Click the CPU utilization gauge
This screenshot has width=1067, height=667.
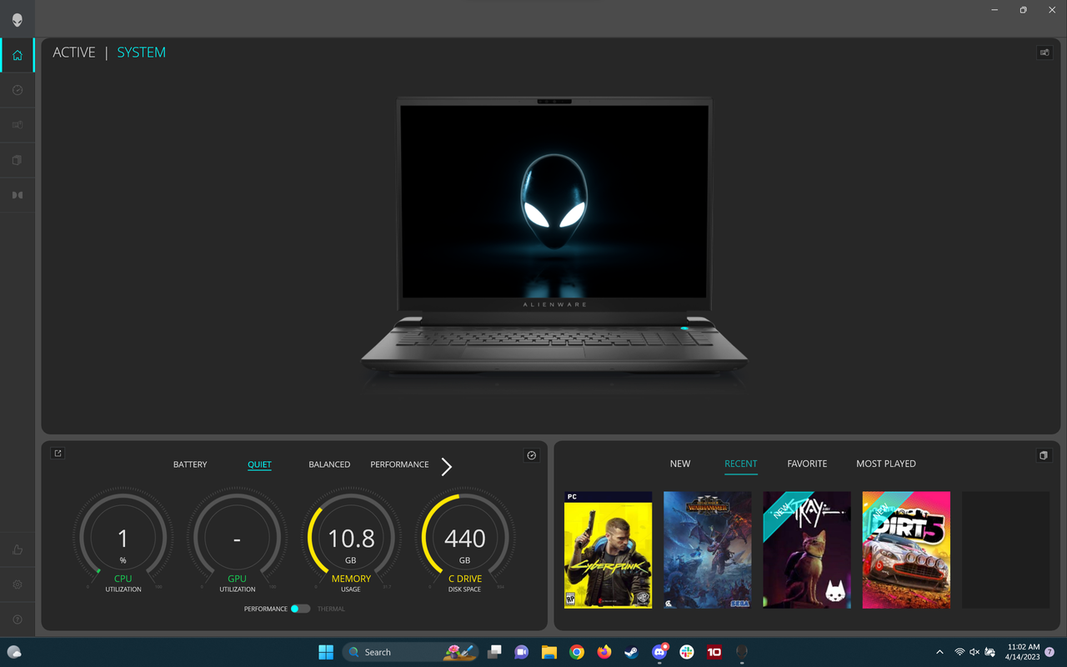[123, 540]
